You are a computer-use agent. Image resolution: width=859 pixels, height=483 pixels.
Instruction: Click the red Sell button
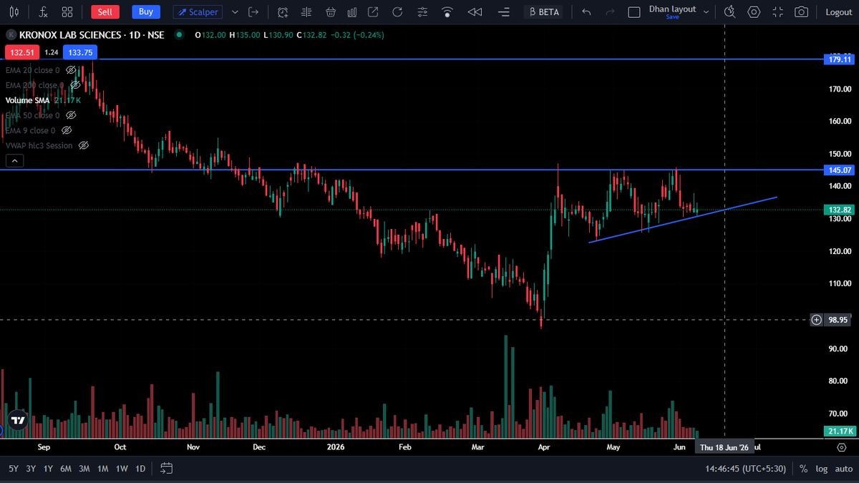105,12
